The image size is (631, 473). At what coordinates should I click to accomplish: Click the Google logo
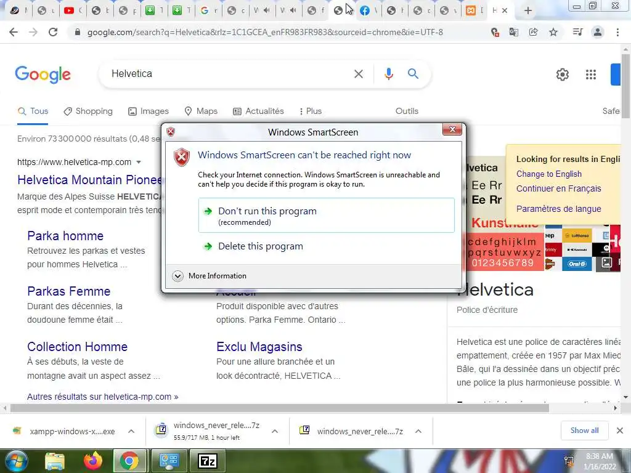click(43, 75)
